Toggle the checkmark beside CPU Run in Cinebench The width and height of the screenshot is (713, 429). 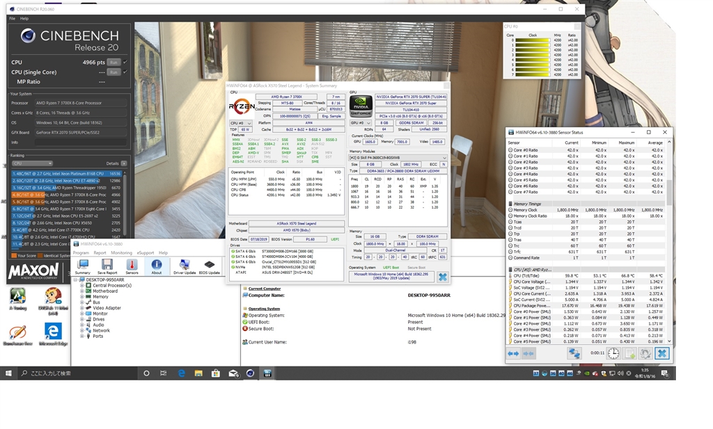coord(125,62)
